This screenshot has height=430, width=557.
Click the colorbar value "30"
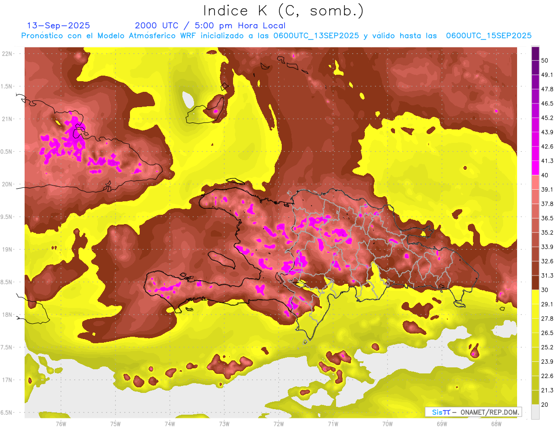(545, 290)
